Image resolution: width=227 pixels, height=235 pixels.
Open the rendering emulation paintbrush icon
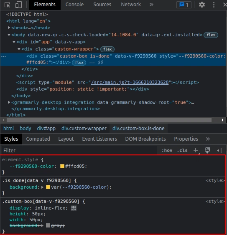pyautogui.click(x=207, y=150)
